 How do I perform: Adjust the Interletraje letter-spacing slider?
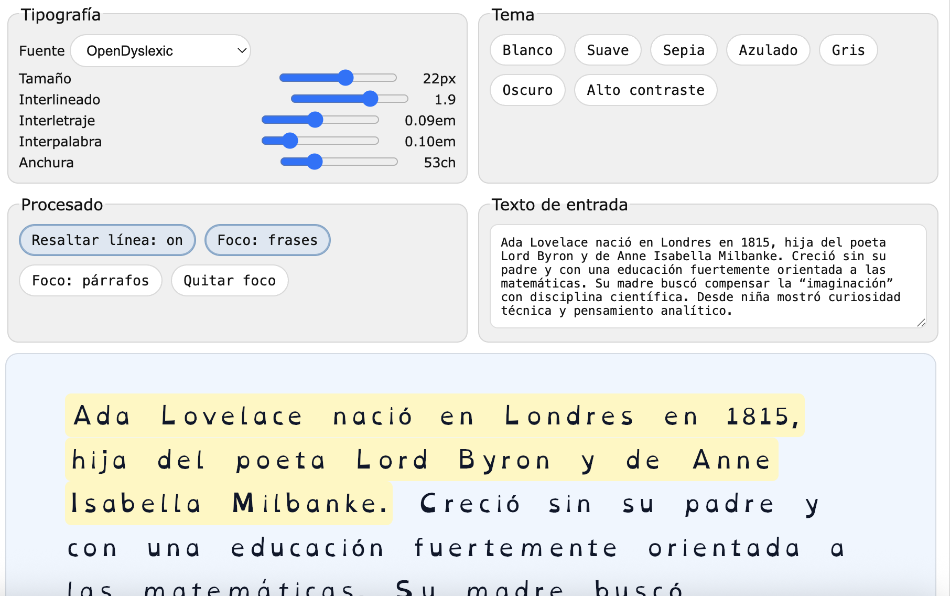[x=320, y=120]
